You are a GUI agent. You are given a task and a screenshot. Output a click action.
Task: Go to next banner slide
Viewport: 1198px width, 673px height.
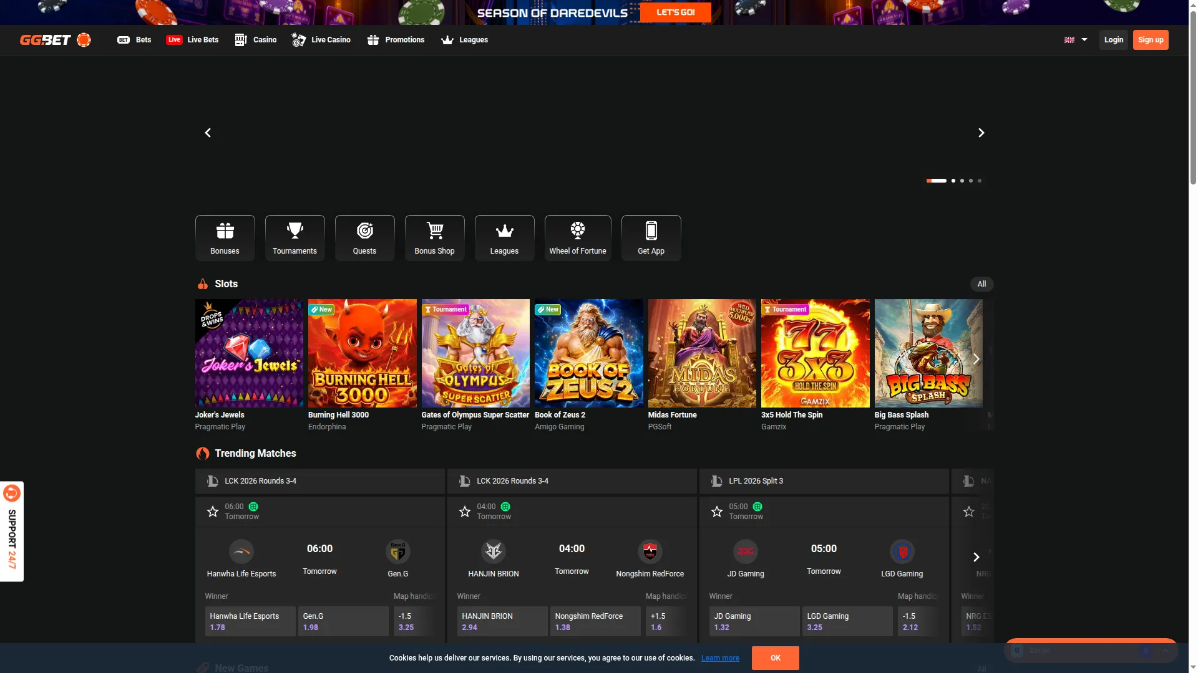981,133
